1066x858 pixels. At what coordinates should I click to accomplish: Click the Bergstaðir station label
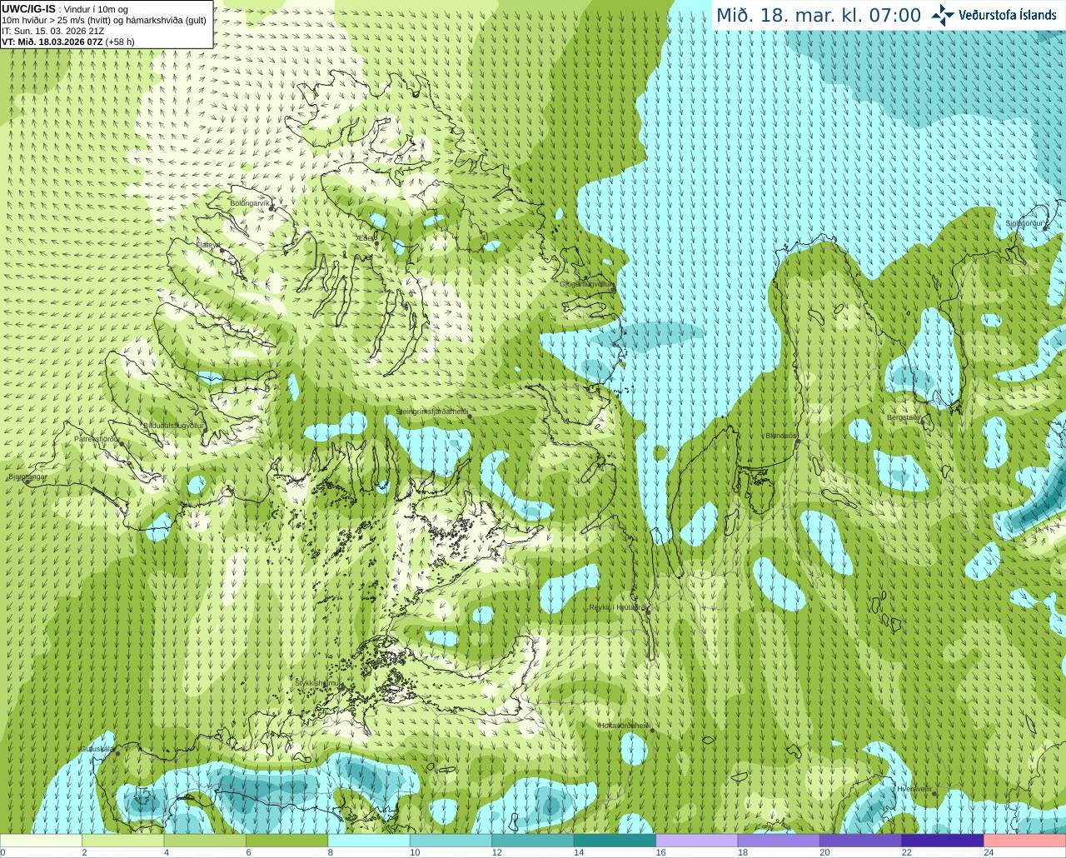coord(904,417)
